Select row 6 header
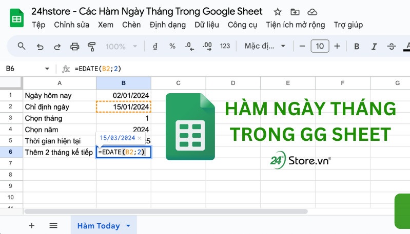 (x=10, y=152)
